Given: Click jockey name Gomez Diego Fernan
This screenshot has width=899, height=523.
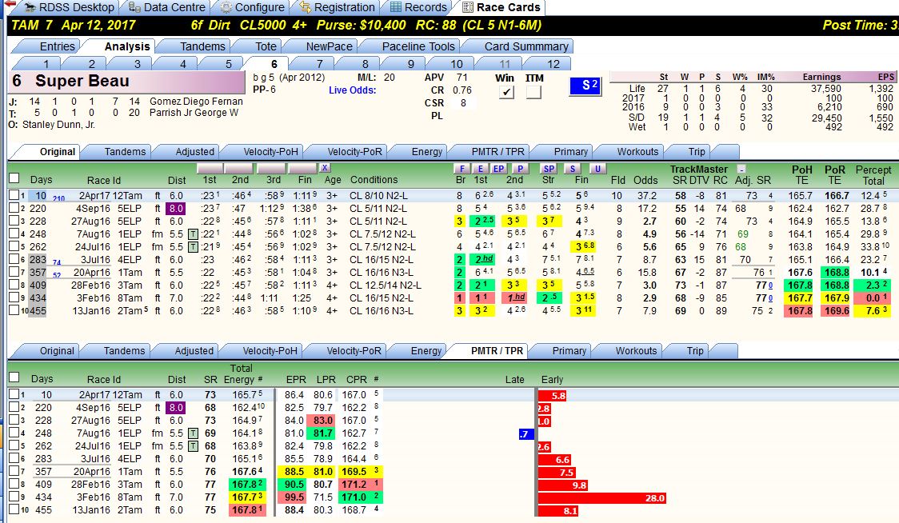Looking at the screenshot, I should click(196, 102).
